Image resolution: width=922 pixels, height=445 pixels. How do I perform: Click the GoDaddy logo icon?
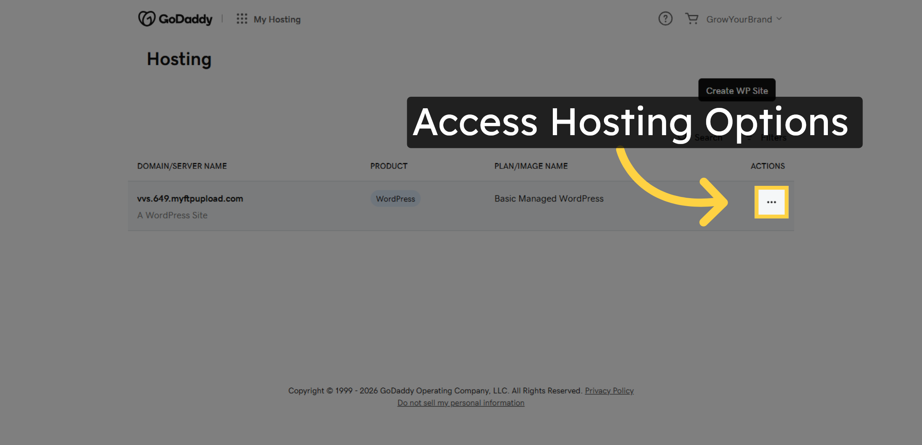(147, 18)
